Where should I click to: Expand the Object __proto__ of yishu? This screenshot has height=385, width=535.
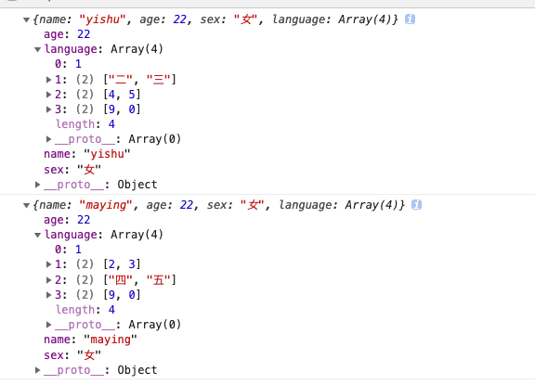(x=37, y=185)
